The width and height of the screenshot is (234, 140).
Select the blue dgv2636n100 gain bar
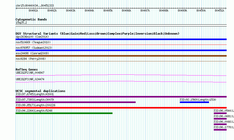click(x=121, y=39)
